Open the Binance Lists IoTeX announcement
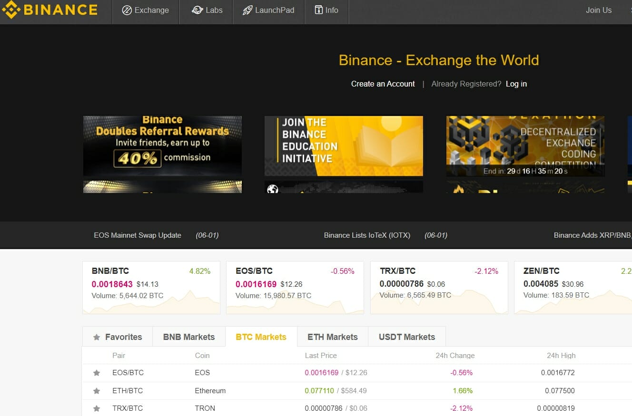This screenshot has width=632, height=416. [x=367, y=235]
